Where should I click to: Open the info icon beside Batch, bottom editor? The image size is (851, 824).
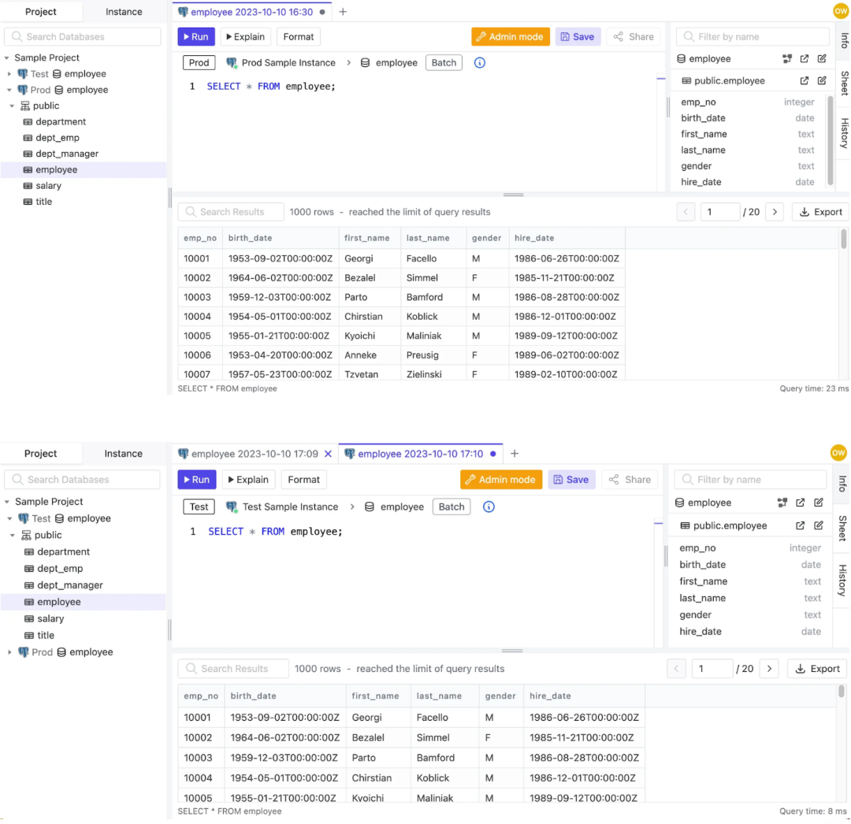pos(489,507)
